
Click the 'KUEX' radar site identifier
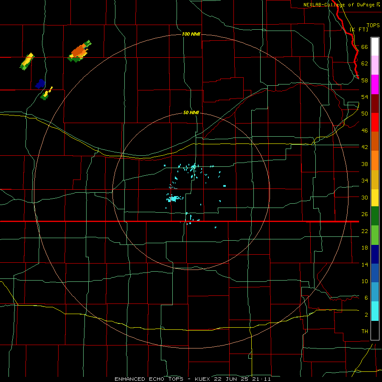point(203,379)
